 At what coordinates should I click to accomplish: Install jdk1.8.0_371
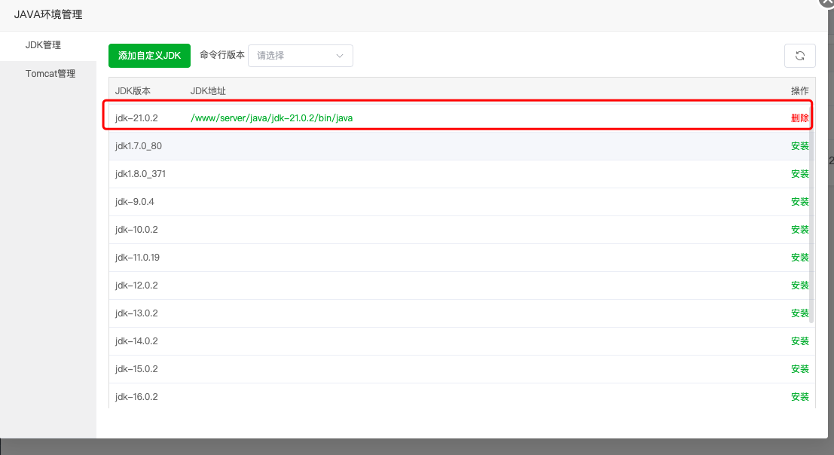pyautogui.click(x=799, y=174)
